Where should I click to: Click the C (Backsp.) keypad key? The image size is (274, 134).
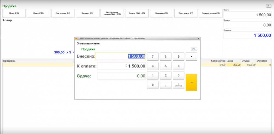(x=179, y=85)
